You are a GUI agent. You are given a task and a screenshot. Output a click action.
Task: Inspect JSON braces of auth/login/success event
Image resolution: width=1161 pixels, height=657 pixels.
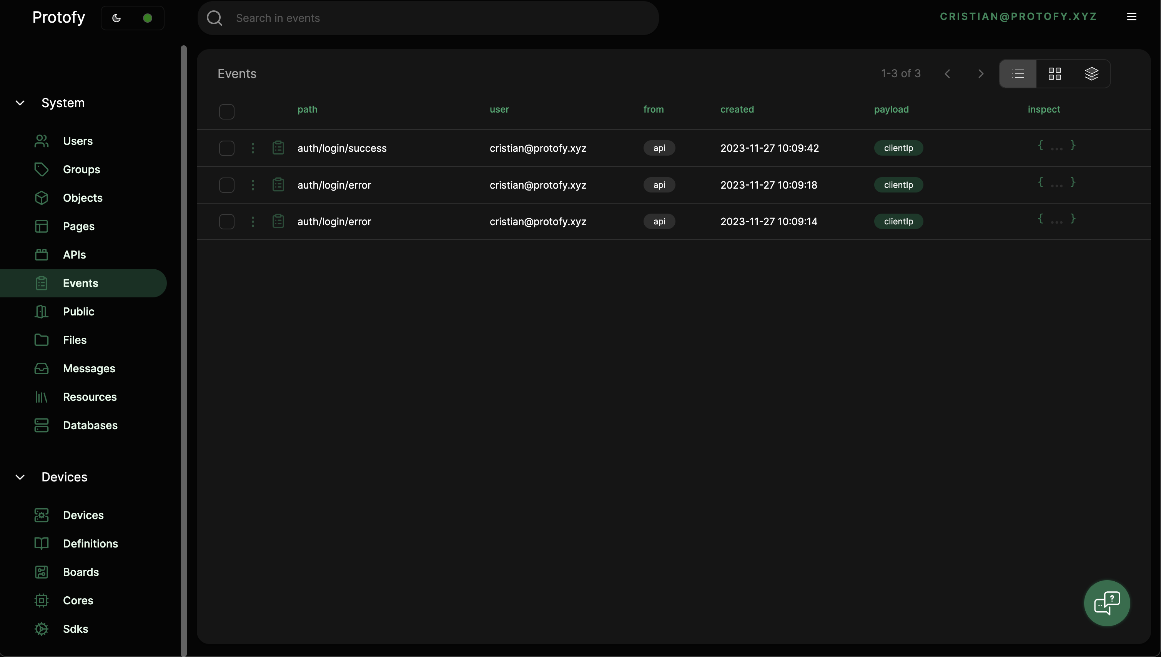click(x=1056, y=146)
